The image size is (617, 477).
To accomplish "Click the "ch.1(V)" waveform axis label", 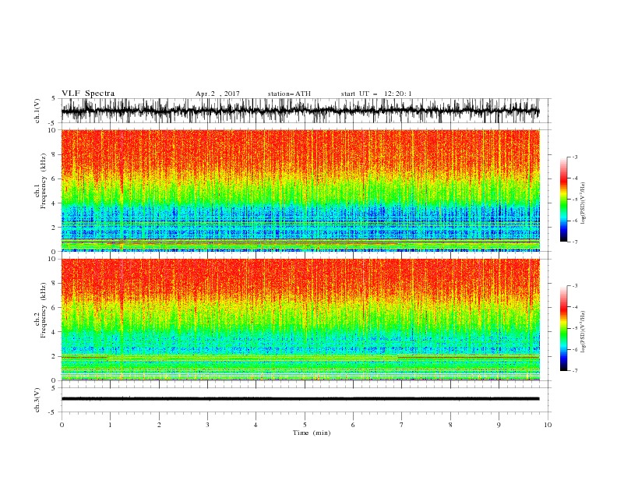I will click(37, 111).
